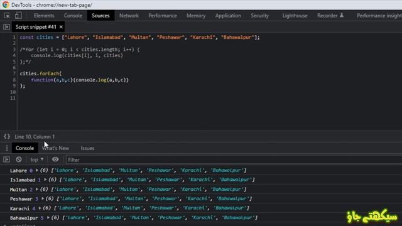The image size is (402, 226).
Task: Expand the array logged beside Islamabad 1
Action: pyautogui.click(x=45, y=180)
